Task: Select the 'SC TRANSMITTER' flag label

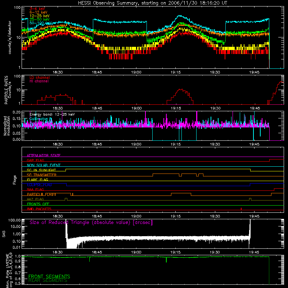Action: click(41, 175)
